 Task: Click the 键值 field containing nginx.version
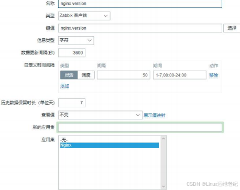click(x=140, y=28)
